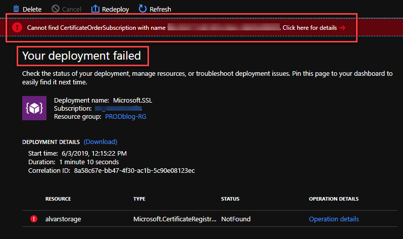Click the Deployment name Microsoft.SSL
This screenshot has height=239, width=403.
(x=133, y=101)
